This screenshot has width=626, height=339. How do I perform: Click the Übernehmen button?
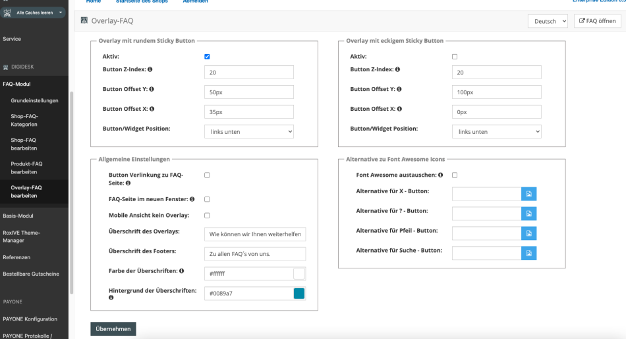[113, 328]
